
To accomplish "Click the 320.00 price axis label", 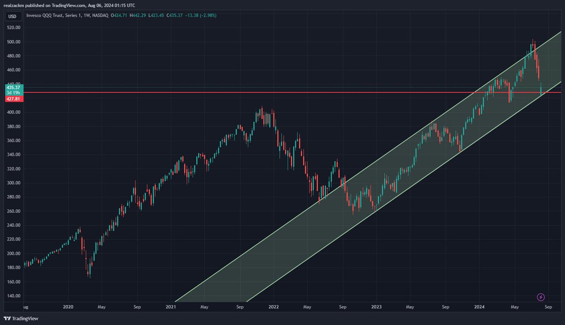I will (x=13, y=169).
